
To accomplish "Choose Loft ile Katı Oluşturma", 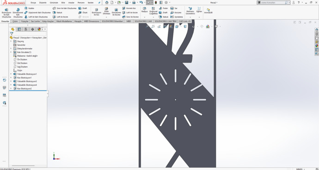I will pos(36,17).
